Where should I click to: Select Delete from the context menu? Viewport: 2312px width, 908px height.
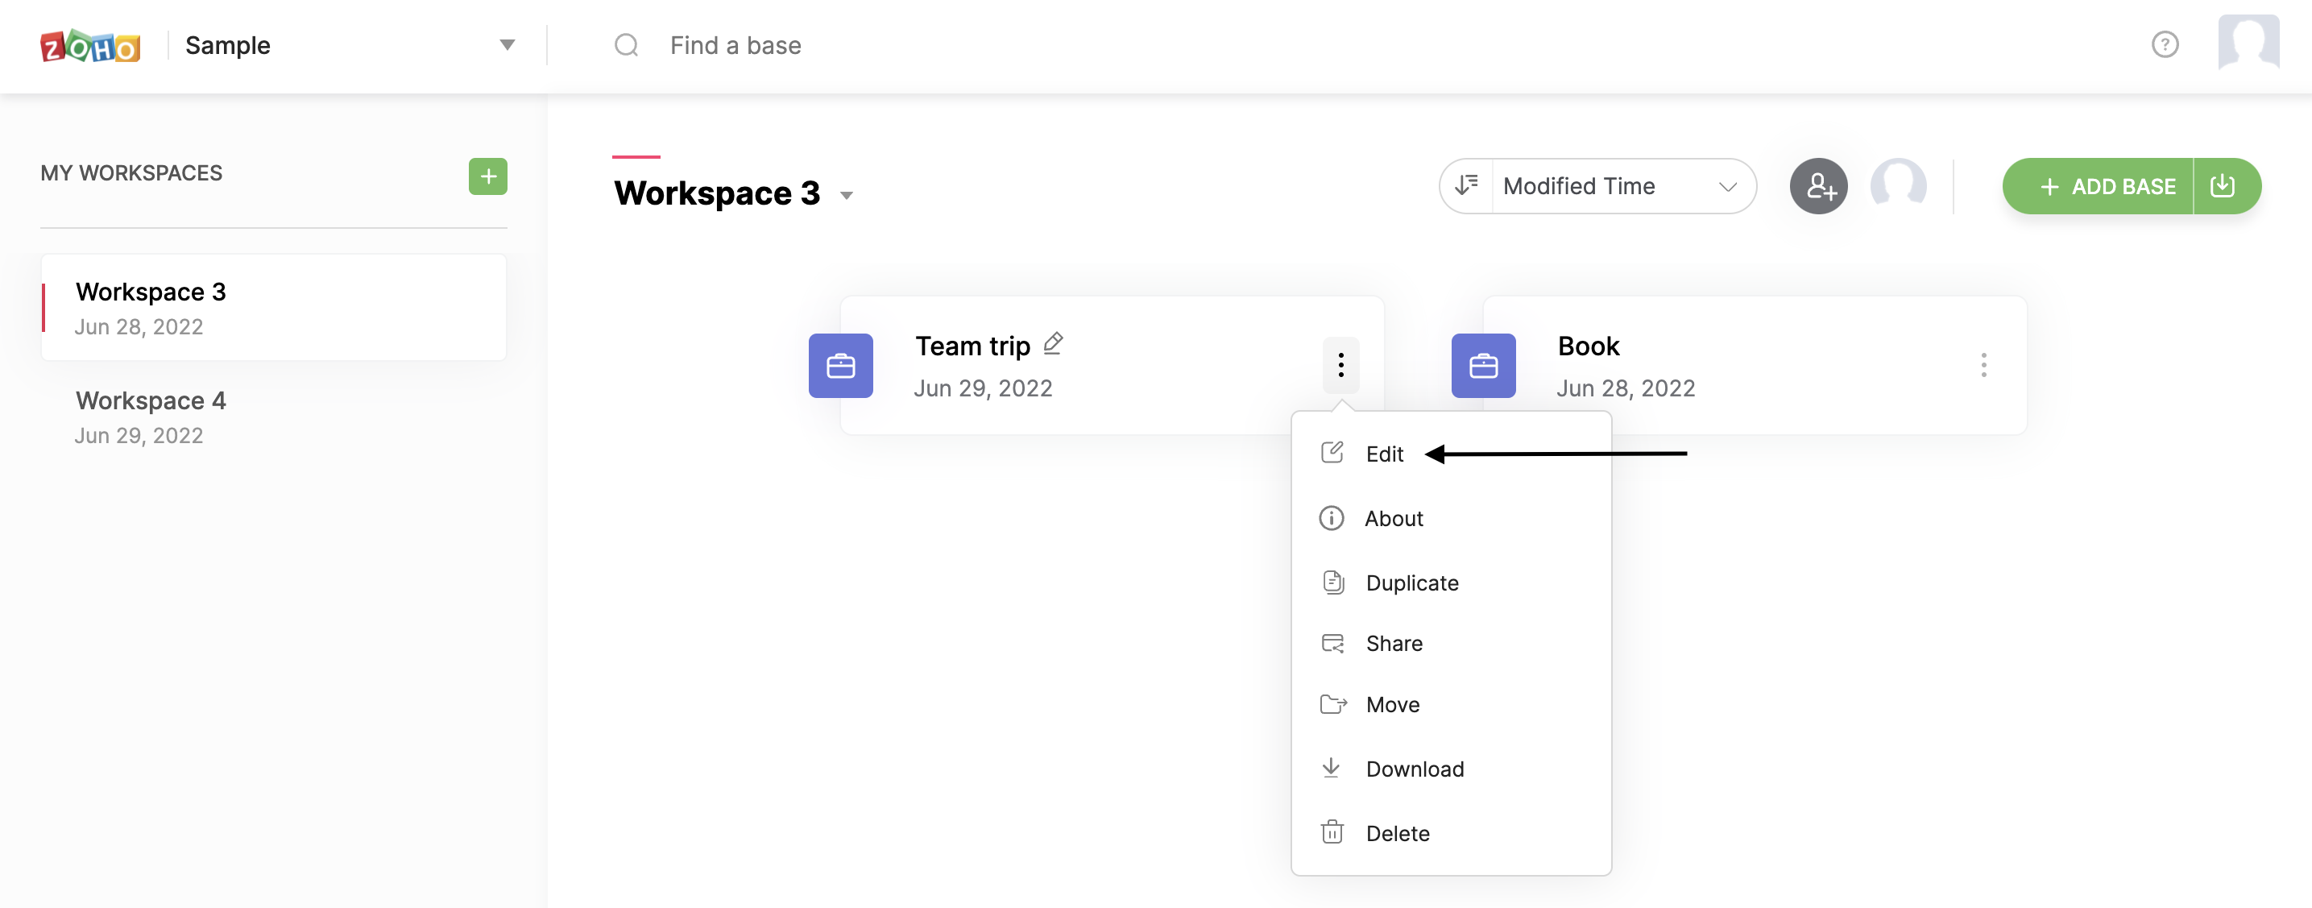coord(1397,834)
